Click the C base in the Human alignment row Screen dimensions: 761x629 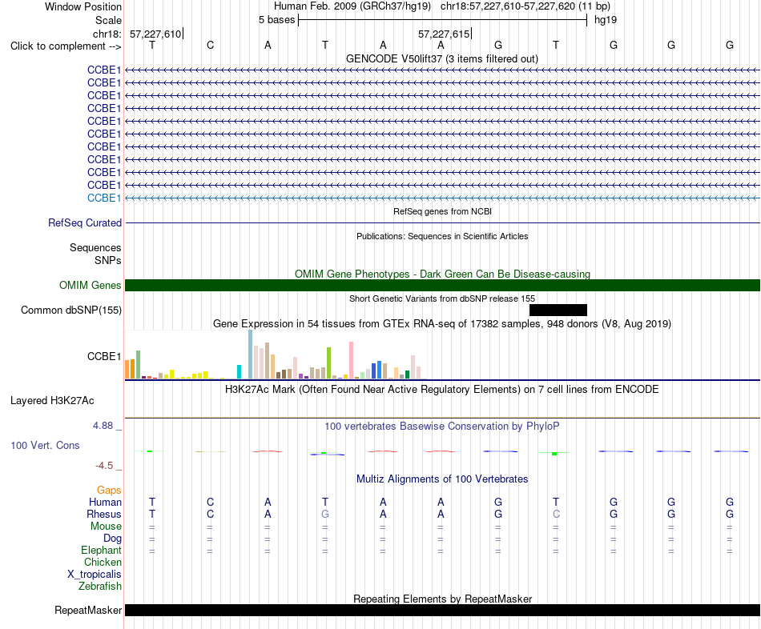210,502
